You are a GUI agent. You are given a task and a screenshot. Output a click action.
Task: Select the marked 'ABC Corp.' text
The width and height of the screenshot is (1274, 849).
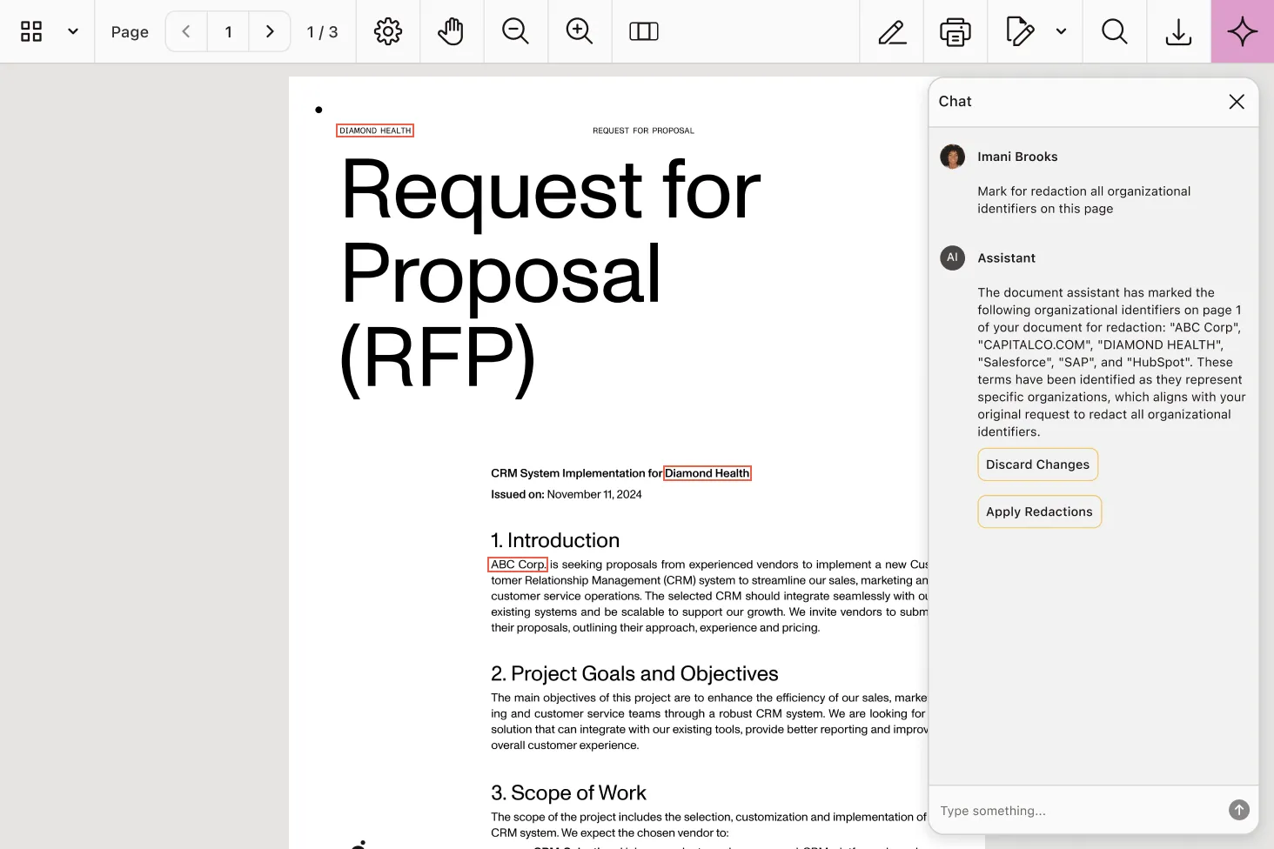pos(518,565)
